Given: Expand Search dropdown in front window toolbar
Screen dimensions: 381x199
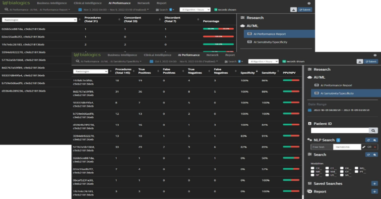Looking at the screenshot, I should click(x=234, y=61).
